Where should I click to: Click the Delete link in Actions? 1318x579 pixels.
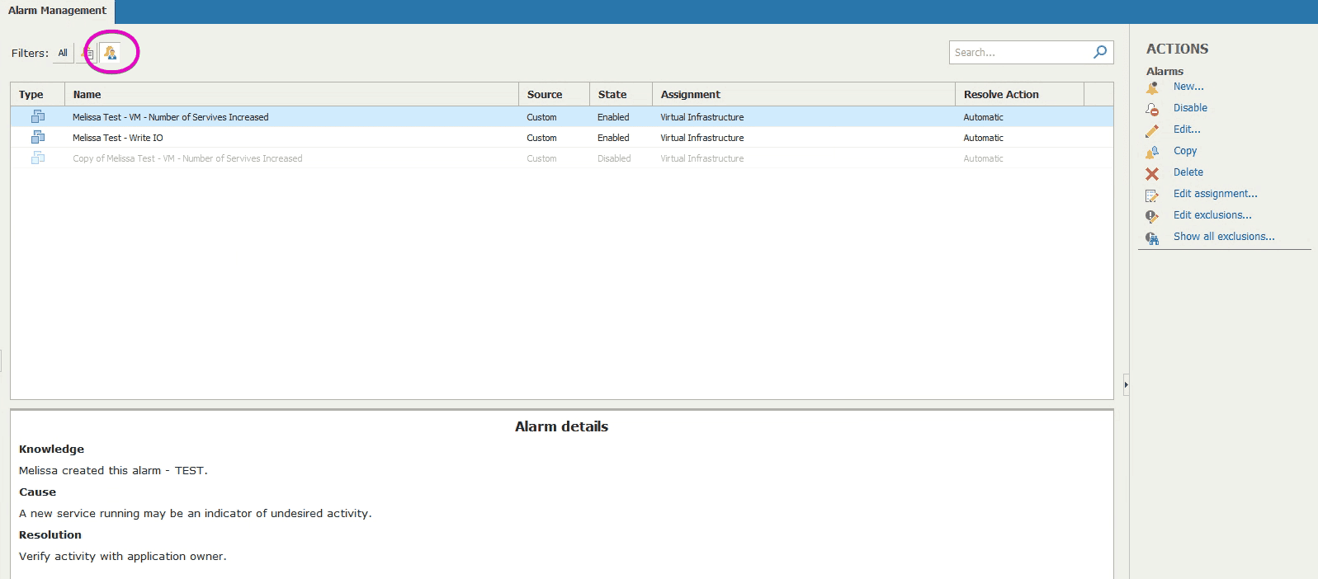coord(1188,172)
